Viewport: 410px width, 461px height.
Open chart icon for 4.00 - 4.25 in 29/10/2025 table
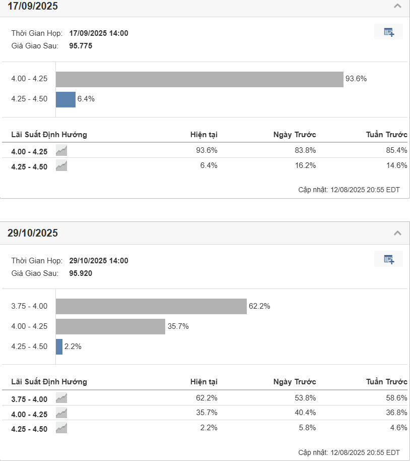point(61,413)
